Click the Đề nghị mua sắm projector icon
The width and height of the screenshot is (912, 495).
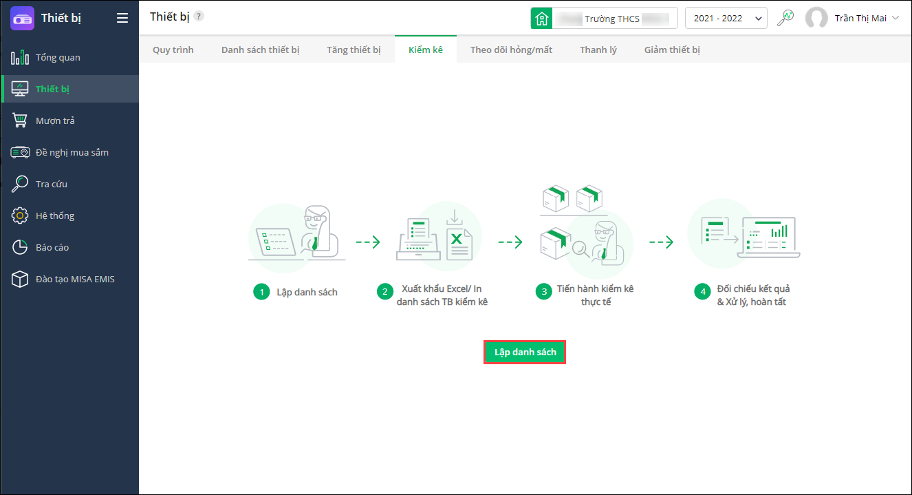[x=20, y=152]
